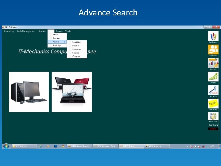The image size is (221, 166).
Task: Open the Inventory menu
Action: [x=9, y=31]
